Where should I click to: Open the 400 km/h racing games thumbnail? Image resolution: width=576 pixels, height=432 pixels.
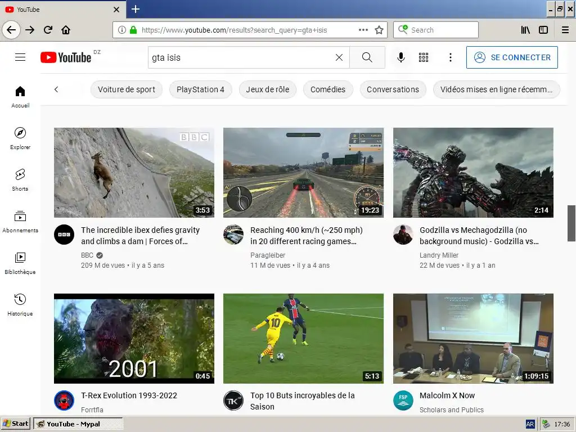pos(303,173)
